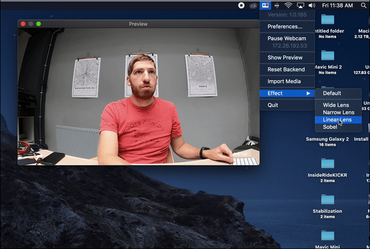
Task: Select the Mavic Mini folder icon
Action: tap(327, 236)
